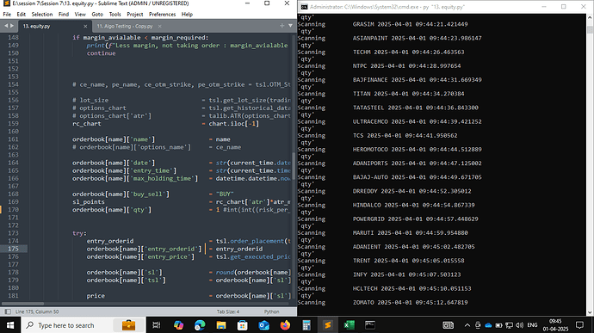Open the Edit menu

(x=22, y=15)
